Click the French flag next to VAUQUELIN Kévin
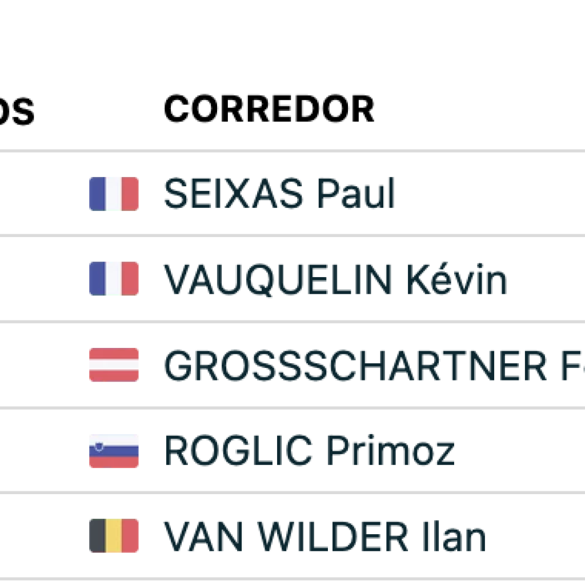The width and height of the screenshot is (585, 585). (x=114, y=279)
